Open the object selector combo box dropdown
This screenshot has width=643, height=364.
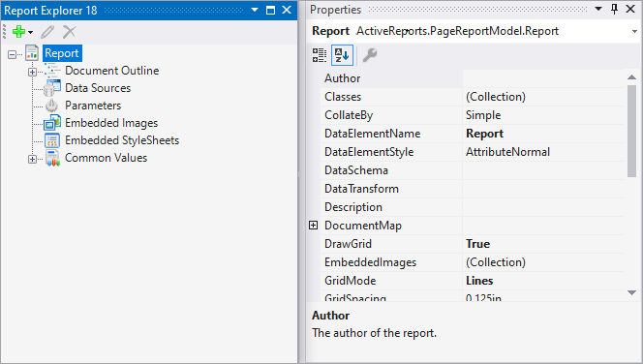click(x=634, y=32)
